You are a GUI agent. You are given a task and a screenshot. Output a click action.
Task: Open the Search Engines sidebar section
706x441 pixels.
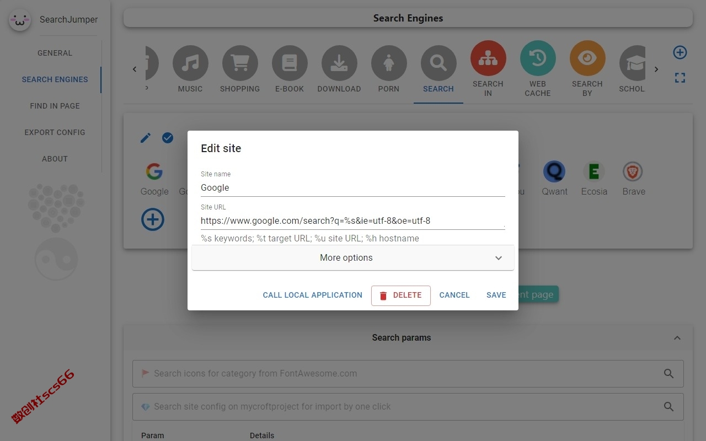(55, 79)
